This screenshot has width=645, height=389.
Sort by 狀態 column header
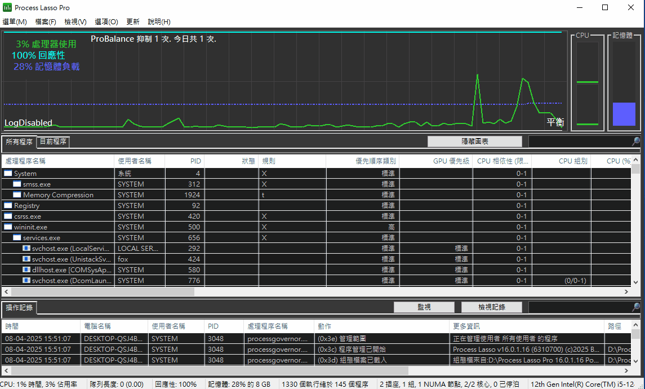(x=232, y=161)
